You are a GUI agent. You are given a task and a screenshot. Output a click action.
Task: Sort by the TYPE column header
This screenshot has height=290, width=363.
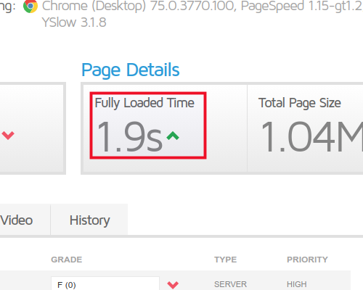click(x=225, y=260)
